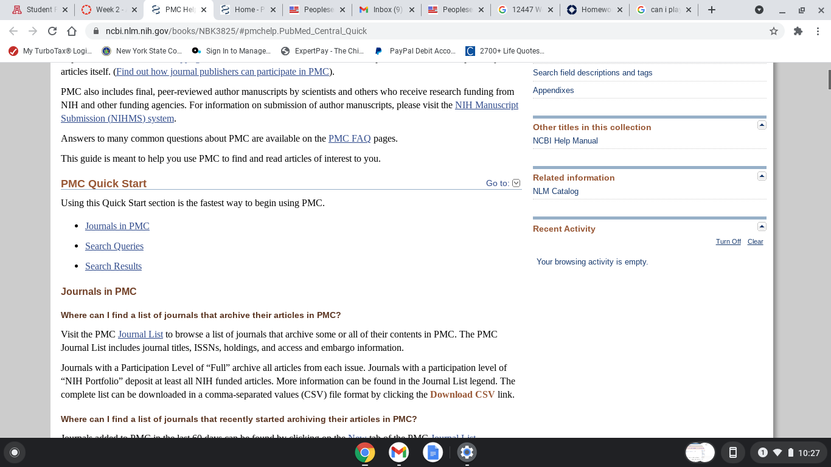Open the ChromeOS launcher button
The image size is (831, 467).
click(x=15, y=452)
